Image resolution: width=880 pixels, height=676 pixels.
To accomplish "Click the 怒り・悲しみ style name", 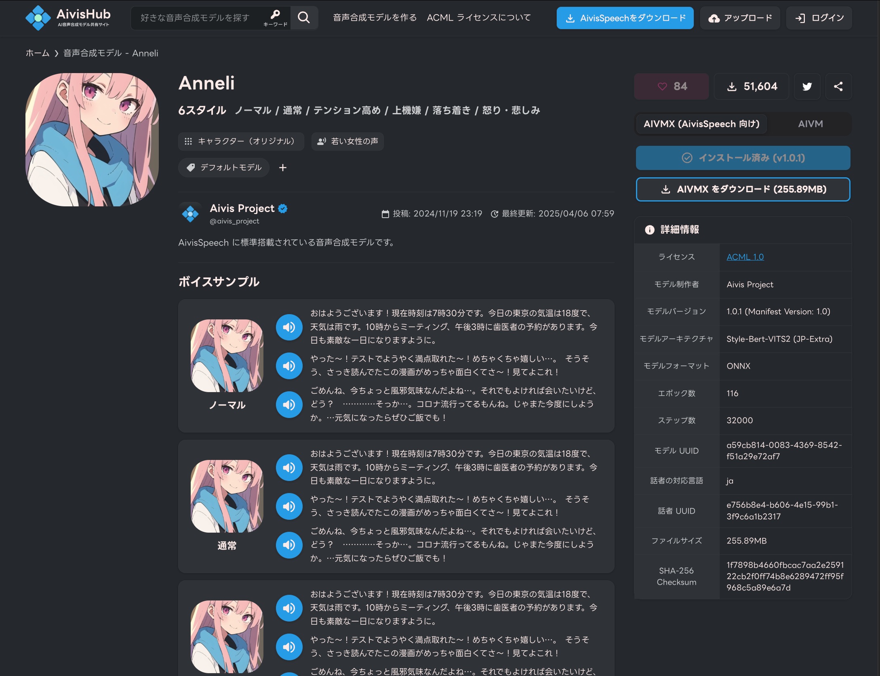I will click(511, 110).
